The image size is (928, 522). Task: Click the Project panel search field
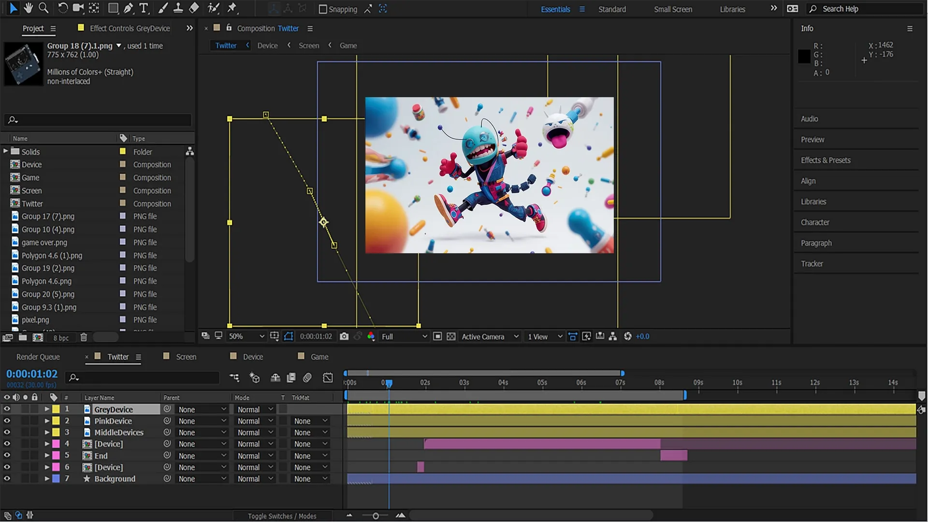pos(98,119)
